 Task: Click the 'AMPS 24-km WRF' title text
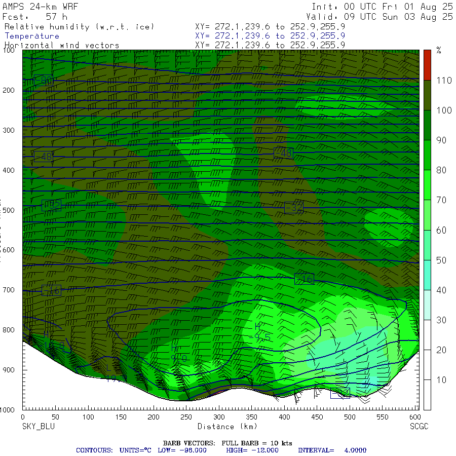click(40, 7)
